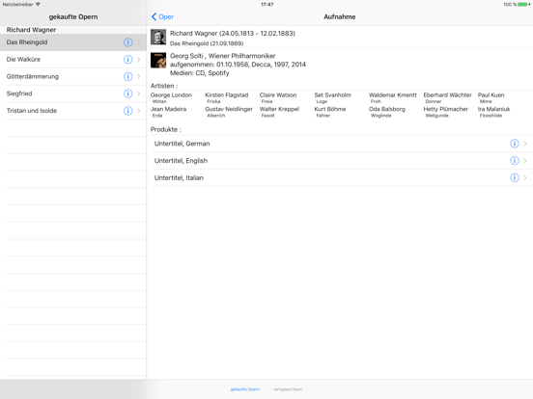Open info for Das Rheingold
The height and width of the screenshot is (399, 533).
[x=127, y=42]
